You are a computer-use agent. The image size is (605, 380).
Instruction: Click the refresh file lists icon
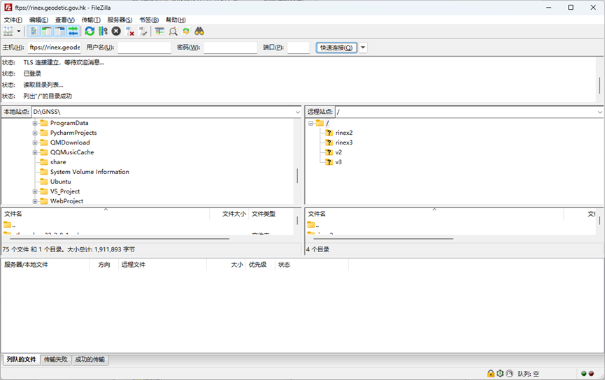coord(90,31)
